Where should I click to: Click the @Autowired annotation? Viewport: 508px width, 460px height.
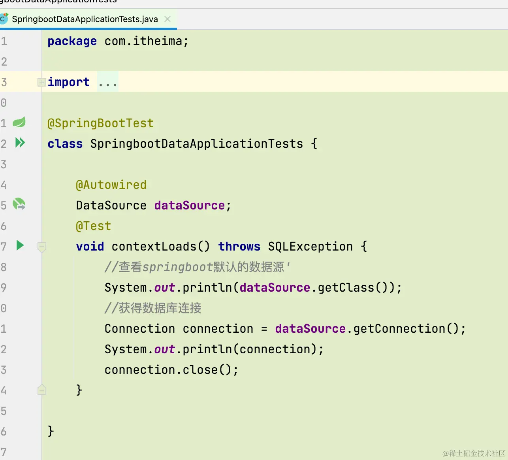[x=111, y=185]
